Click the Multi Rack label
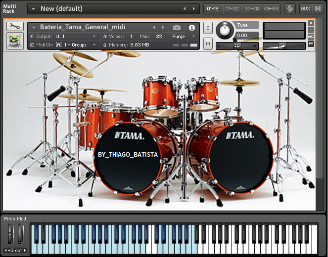The width and height of the screenshot is (328, 257). pyautogui.click(x=9, y=9)
